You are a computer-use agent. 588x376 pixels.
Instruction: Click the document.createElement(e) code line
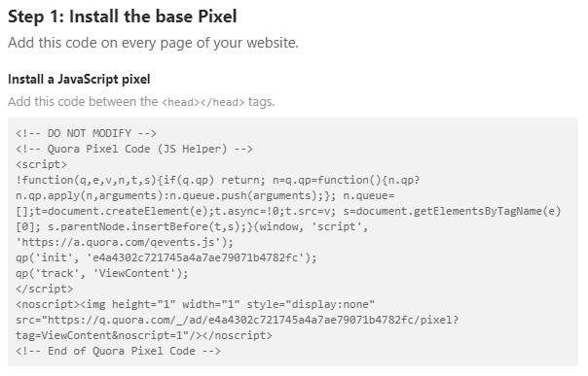[x=288, y=212]
